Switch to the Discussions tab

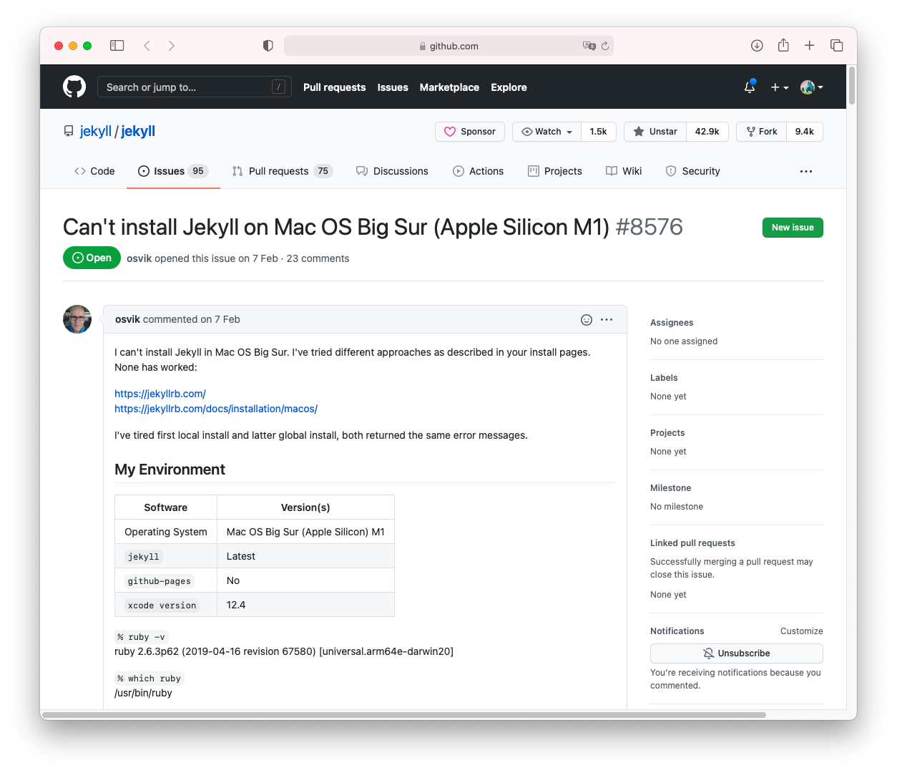[x=392, y=171]
